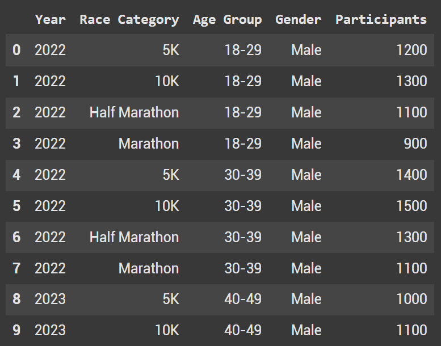The width and height of the screenshot is (441, 346).
Task: Click the 2023 year cell in row 8
Action: (x=50, y=299)
